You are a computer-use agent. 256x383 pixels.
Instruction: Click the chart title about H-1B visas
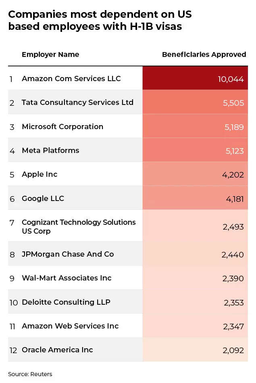coord(100,20)
